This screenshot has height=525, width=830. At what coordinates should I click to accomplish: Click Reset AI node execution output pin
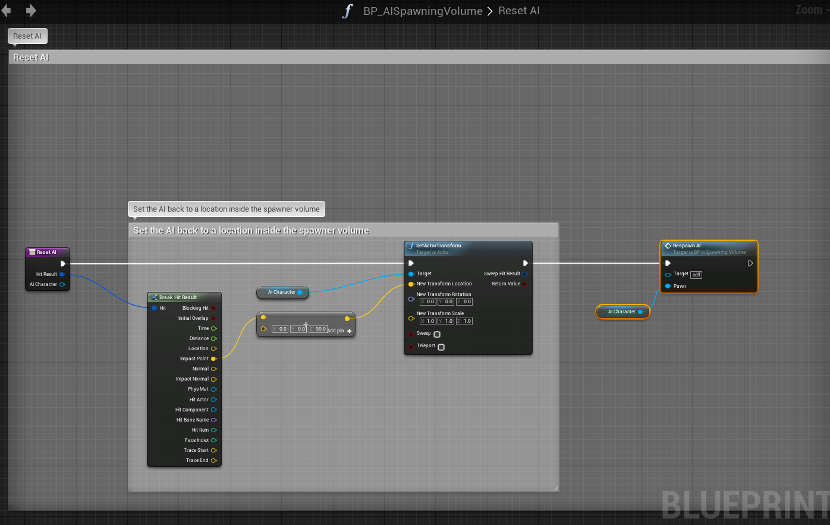pyautogui.click(x=63, y=263)
